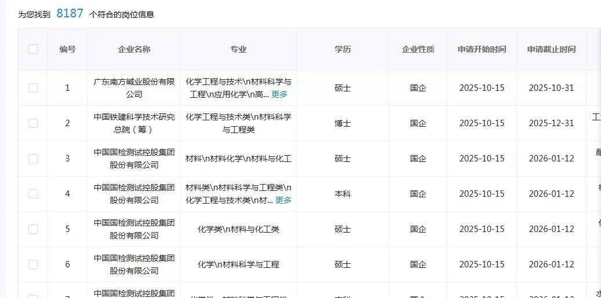
Task: Click the 学历 column header
Action: 343,49
